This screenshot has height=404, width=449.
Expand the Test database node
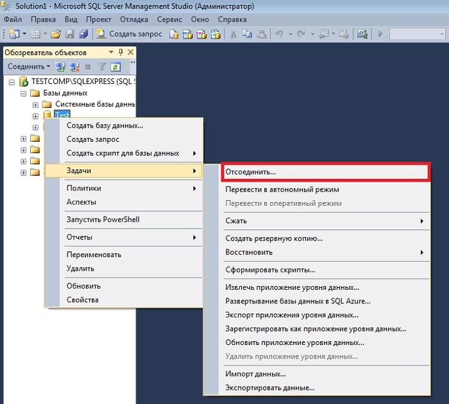pyautogui.click(x=35, y=116)
